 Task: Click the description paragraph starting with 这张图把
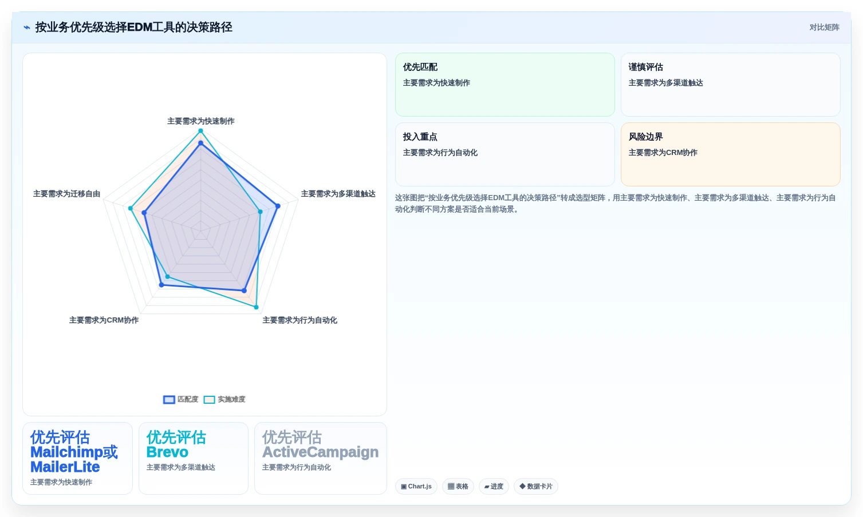coord(616,204)
